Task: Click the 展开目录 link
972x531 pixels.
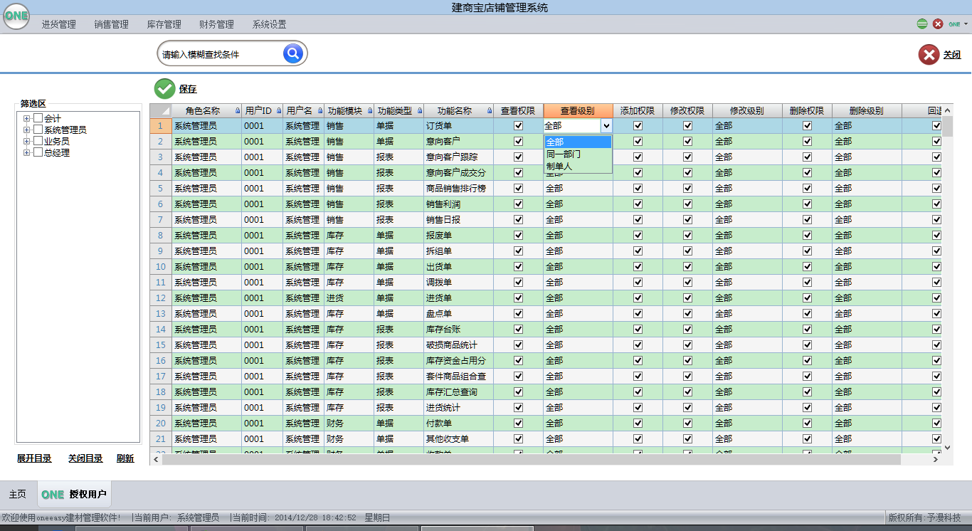Action: click(x=34, y=458)
